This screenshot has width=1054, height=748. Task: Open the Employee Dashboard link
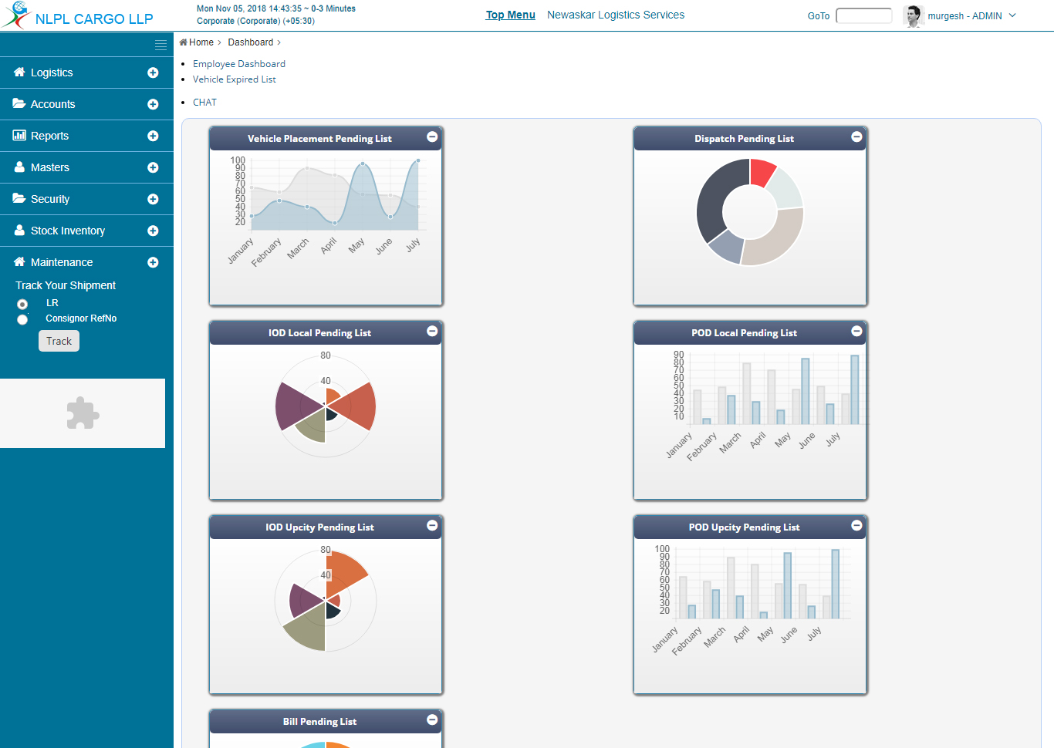point(239,64)
